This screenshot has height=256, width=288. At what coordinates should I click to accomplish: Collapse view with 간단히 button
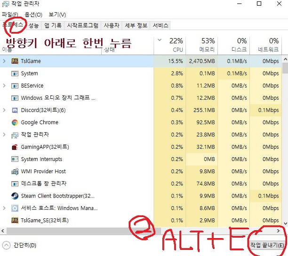[20, 245]
